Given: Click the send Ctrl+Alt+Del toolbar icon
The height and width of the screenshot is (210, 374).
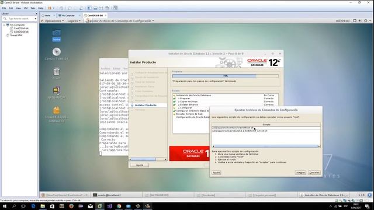Looking at the screenshot, I should click(x=61, y=8).
